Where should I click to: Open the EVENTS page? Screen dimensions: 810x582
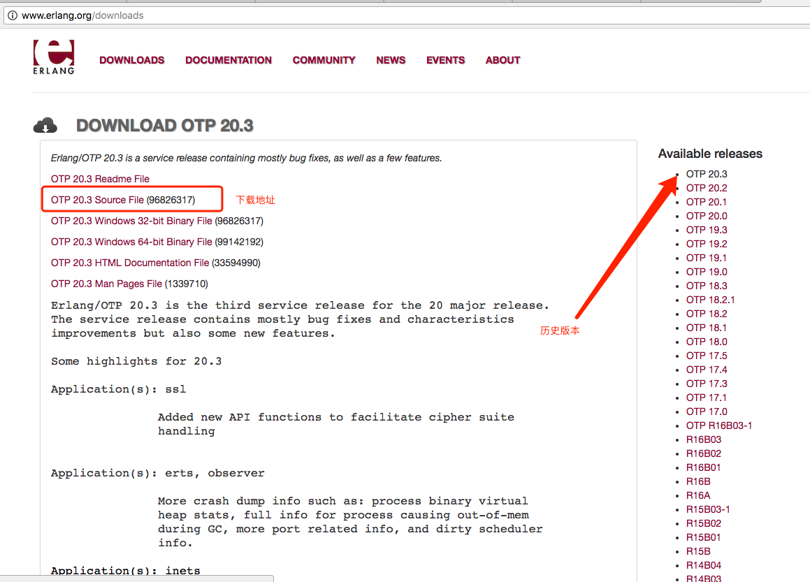click(x=445, y=60)
